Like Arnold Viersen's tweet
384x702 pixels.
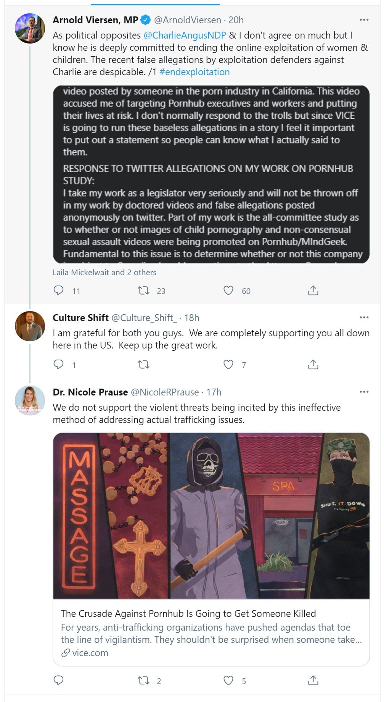[228, 290]
